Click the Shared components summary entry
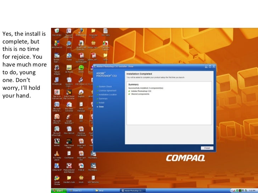 [x=139, y=94]
